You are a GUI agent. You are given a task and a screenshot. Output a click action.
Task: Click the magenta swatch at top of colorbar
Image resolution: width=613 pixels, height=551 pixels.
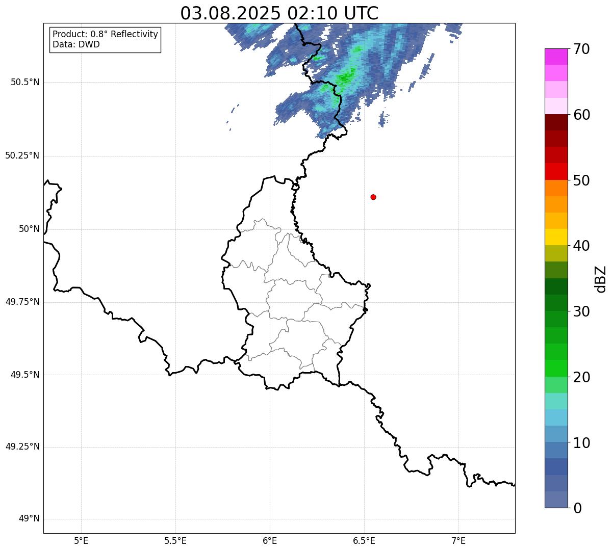tap(556, 57)
